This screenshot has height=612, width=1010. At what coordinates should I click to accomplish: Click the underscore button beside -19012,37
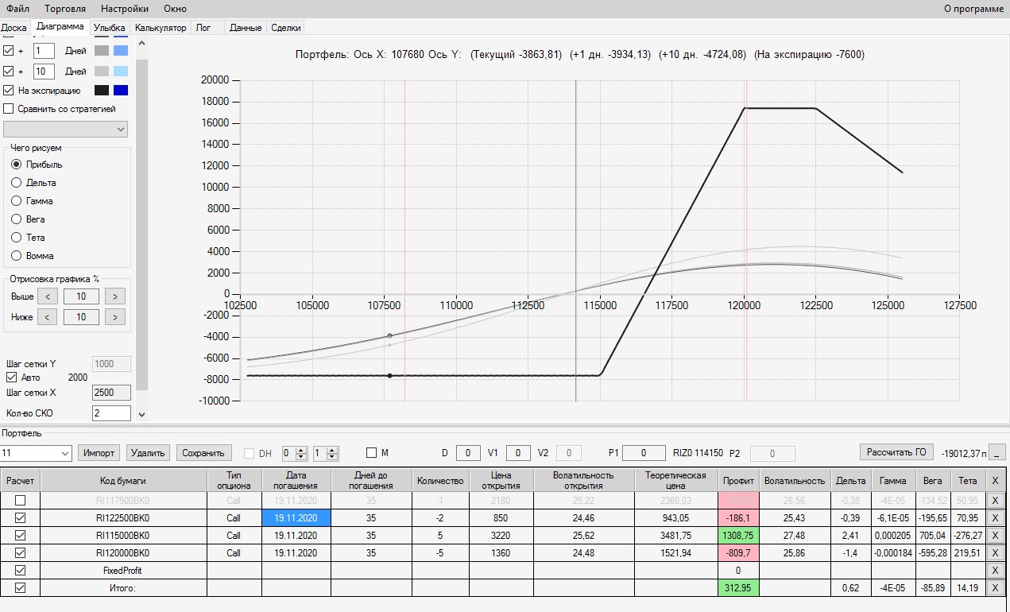point(998,452)
